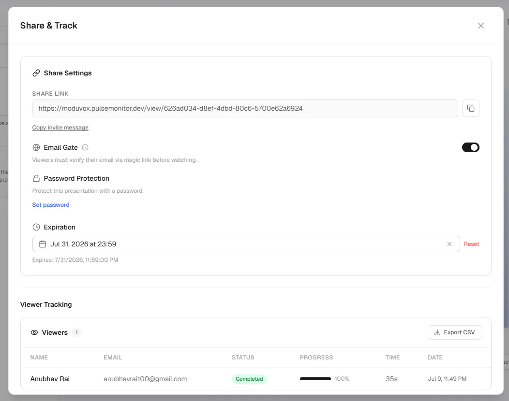This screenshot has width=509, height=401.
Task: Click the Progress column header
Action: (x=316, y=357)
